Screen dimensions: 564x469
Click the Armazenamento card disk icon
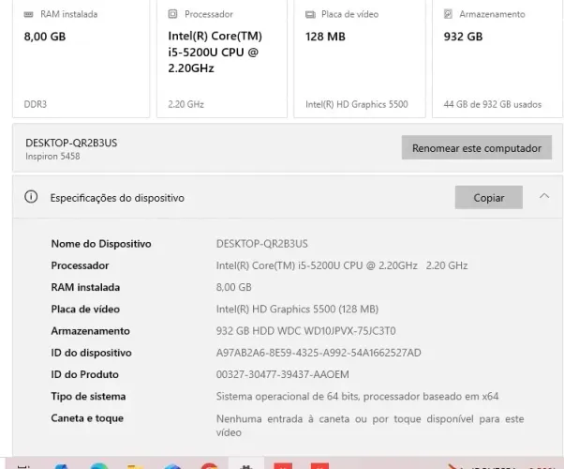click(448, 14)
